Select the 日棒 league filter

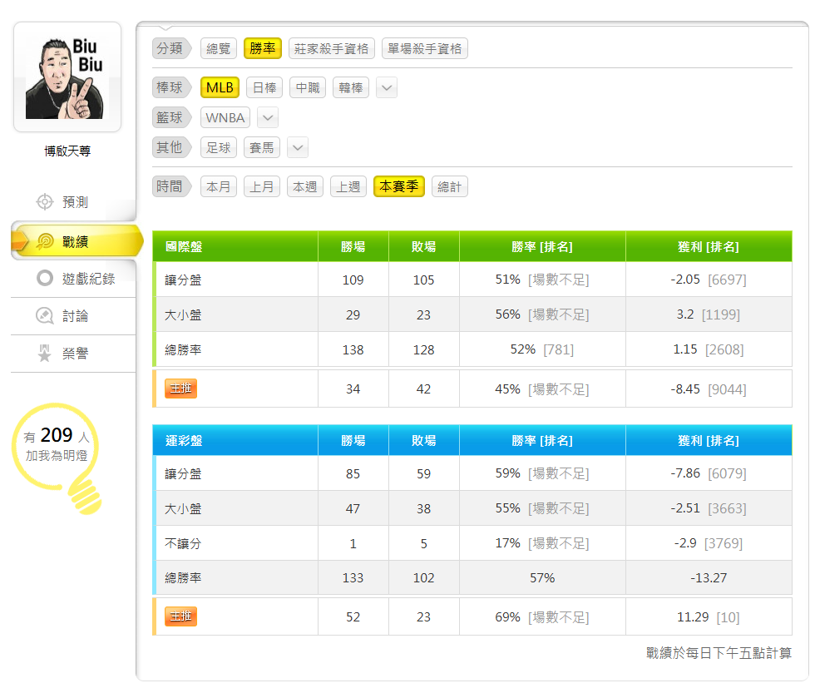(x=264, y=87)
